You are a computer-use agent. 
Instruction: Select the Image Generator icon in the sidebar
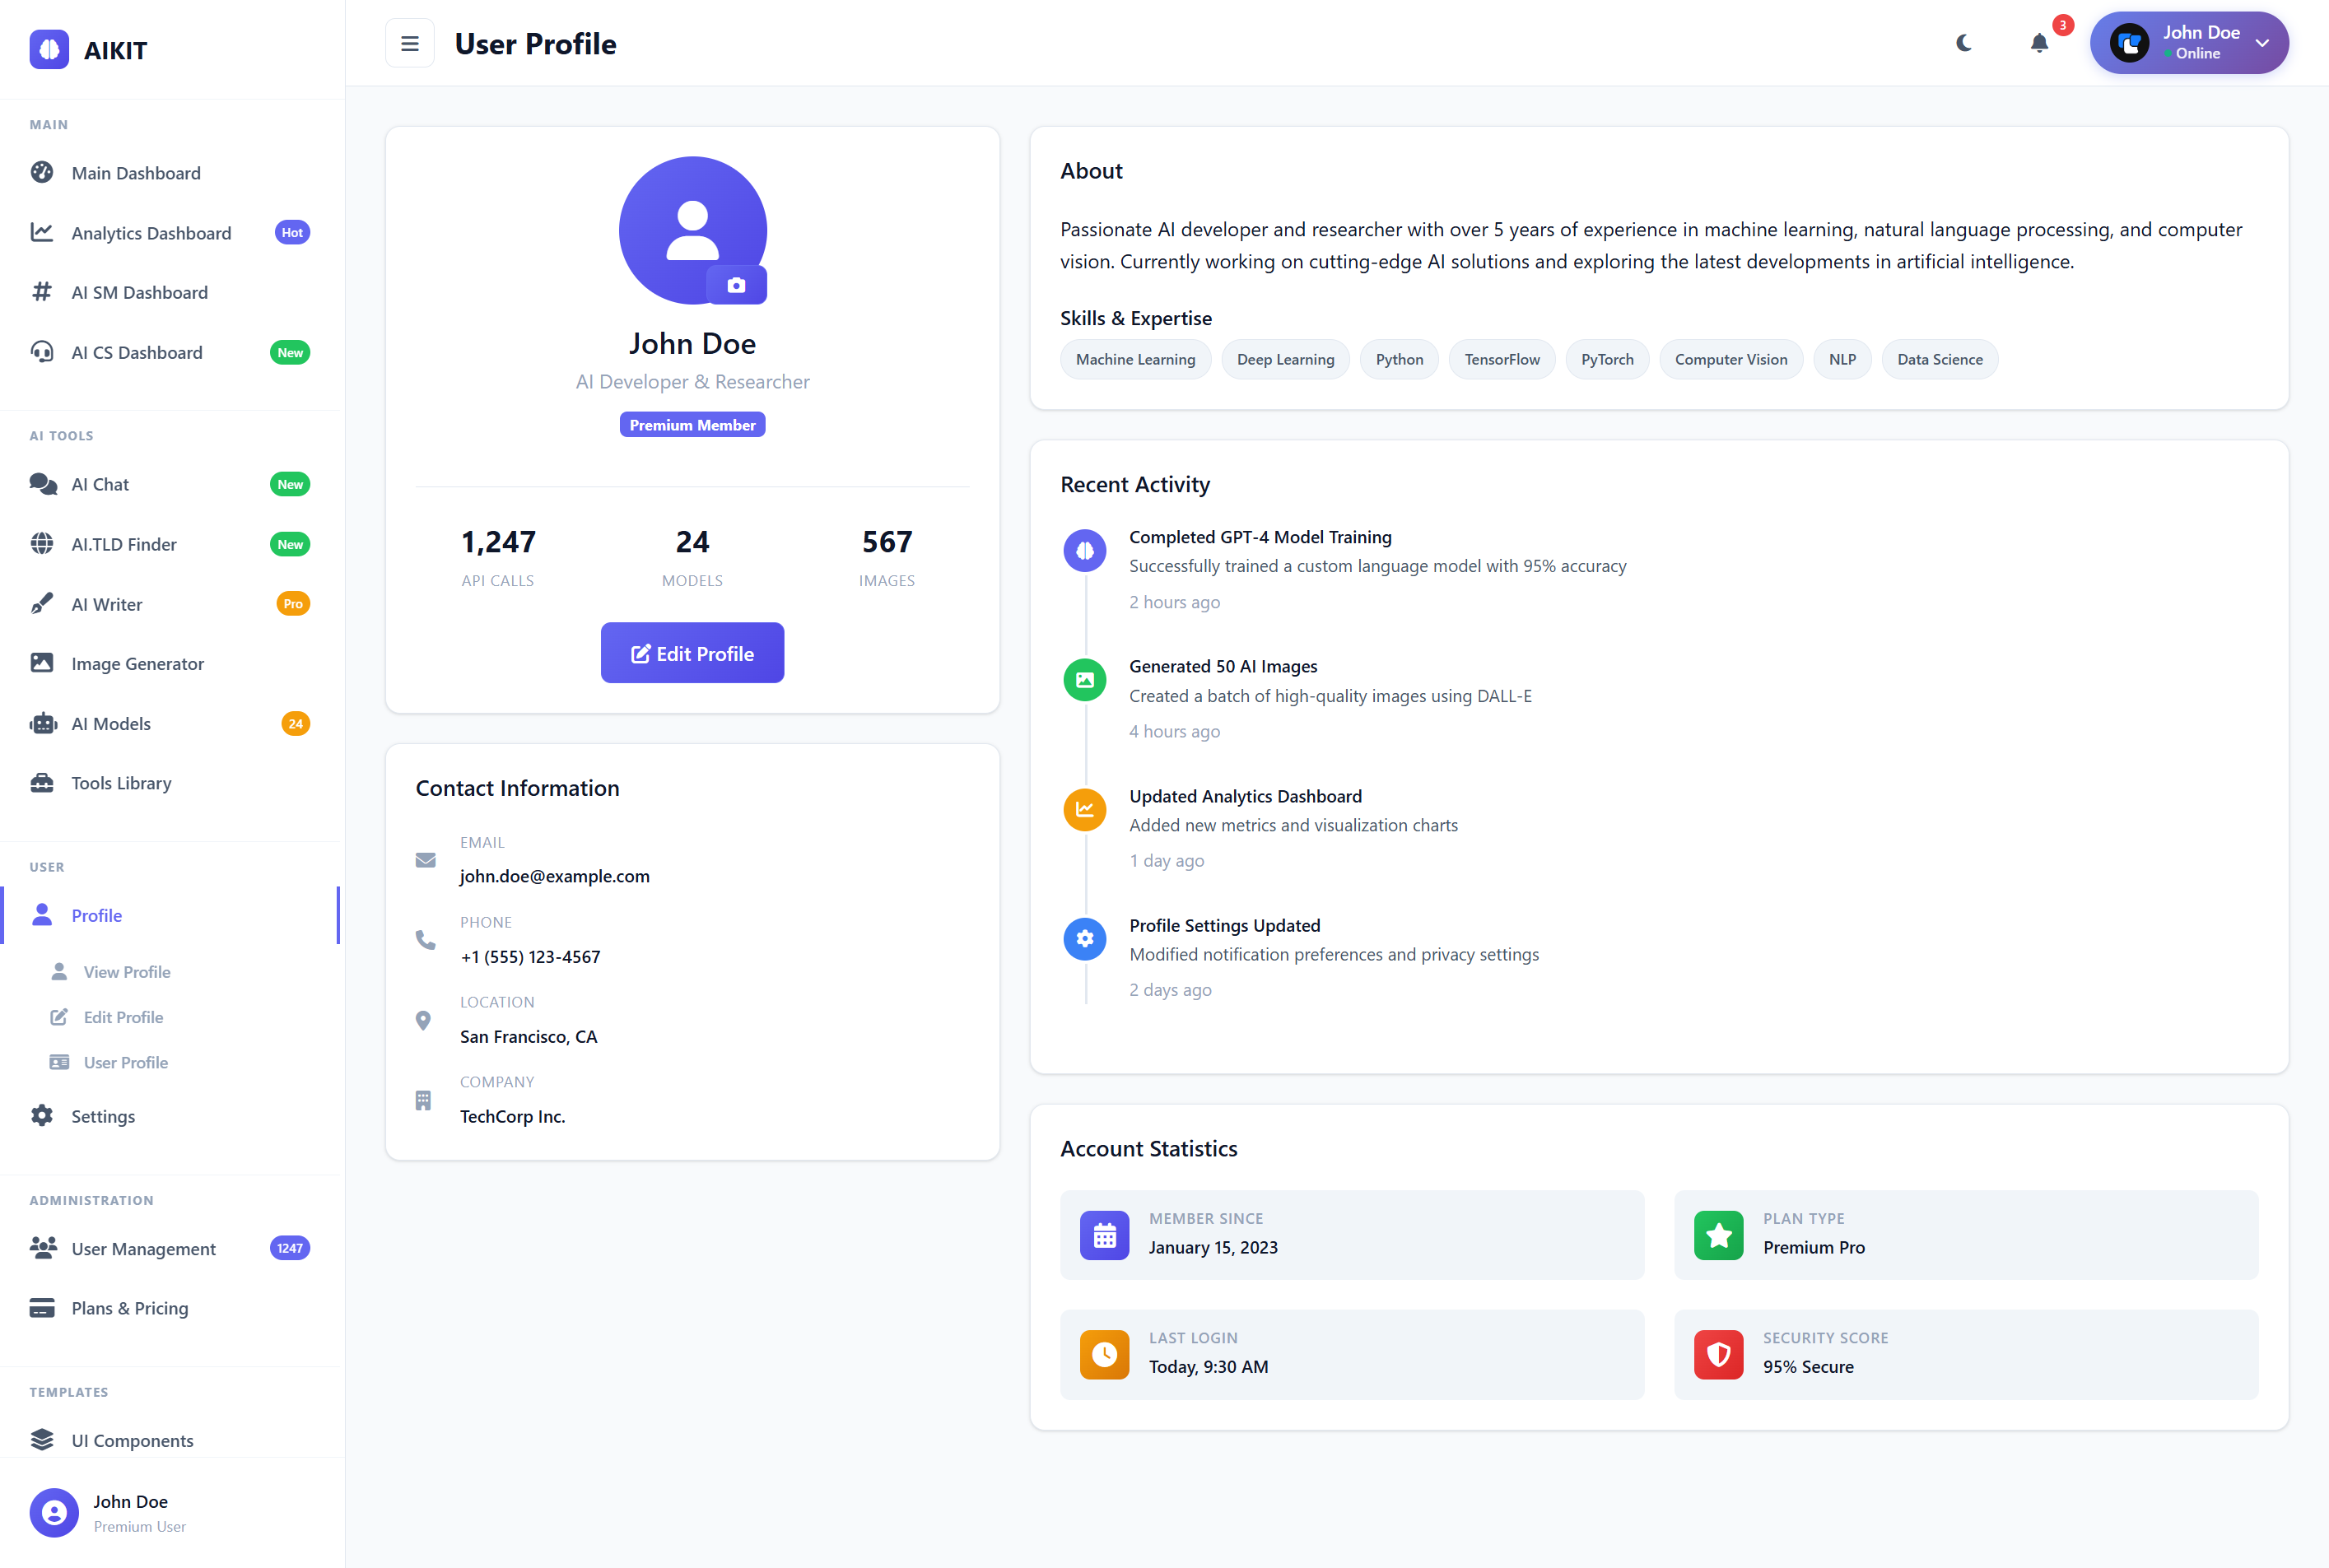(42, 663)
